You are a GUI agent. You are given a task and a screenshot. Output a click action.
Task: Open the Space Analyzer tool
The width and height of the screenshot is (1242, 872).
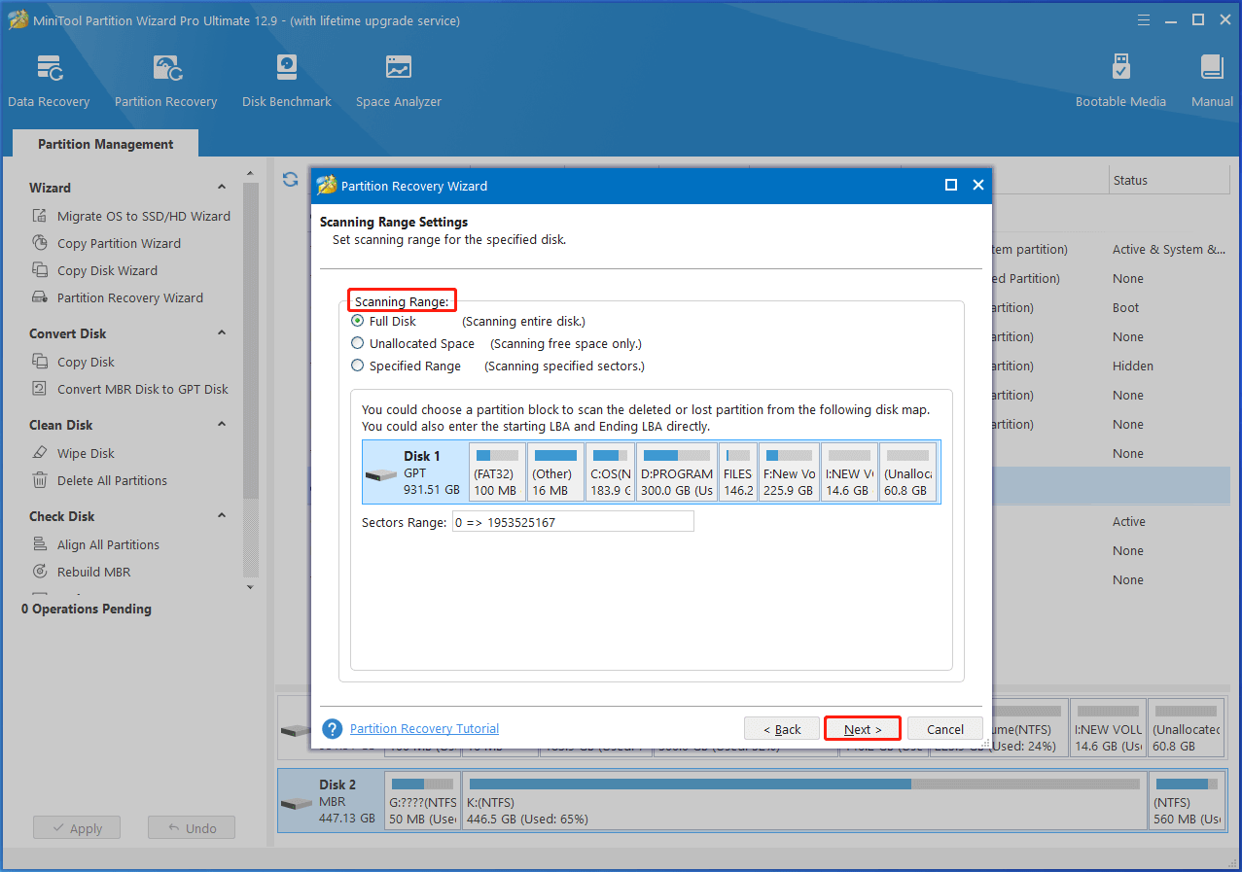click(399, 81)
